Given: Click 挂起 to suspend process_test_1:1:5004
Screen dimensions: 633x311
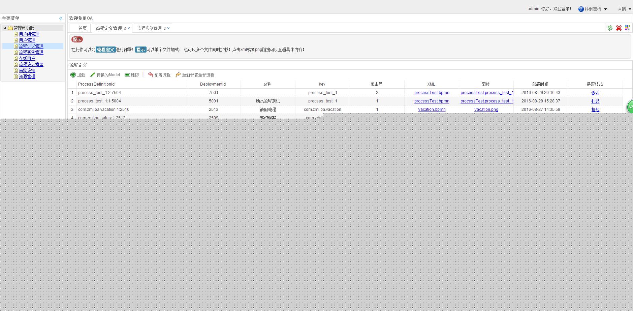Looking at the screenshot, I should click(x=595, y=101).
